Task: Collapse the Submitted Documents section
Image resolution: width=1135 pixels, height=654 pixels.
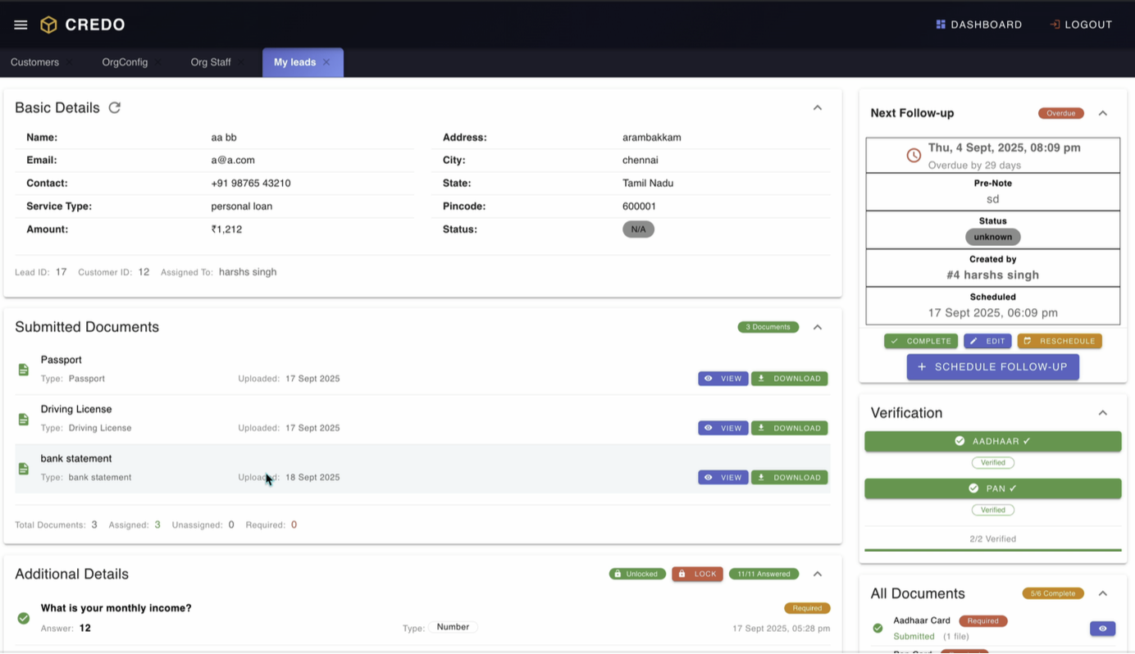Action: tap(817, 327)
